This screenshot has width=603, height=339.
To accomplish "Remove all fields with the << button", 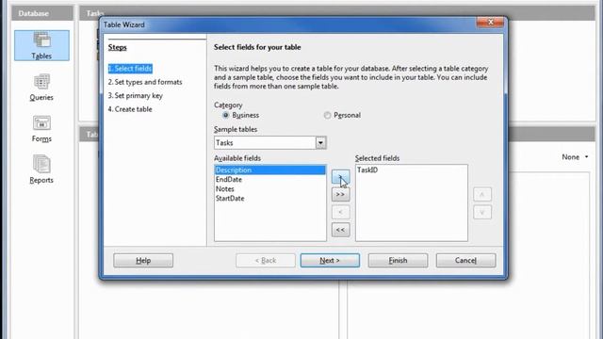I will [x=340, y=230].
